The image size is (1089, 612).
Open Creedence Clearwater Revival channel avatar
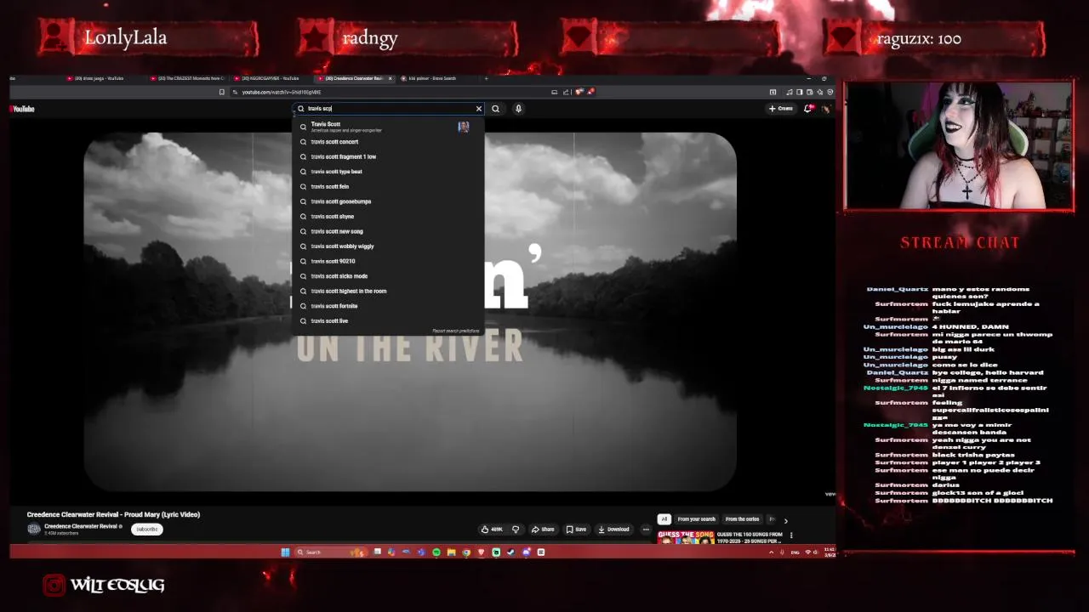coord(34,529)
